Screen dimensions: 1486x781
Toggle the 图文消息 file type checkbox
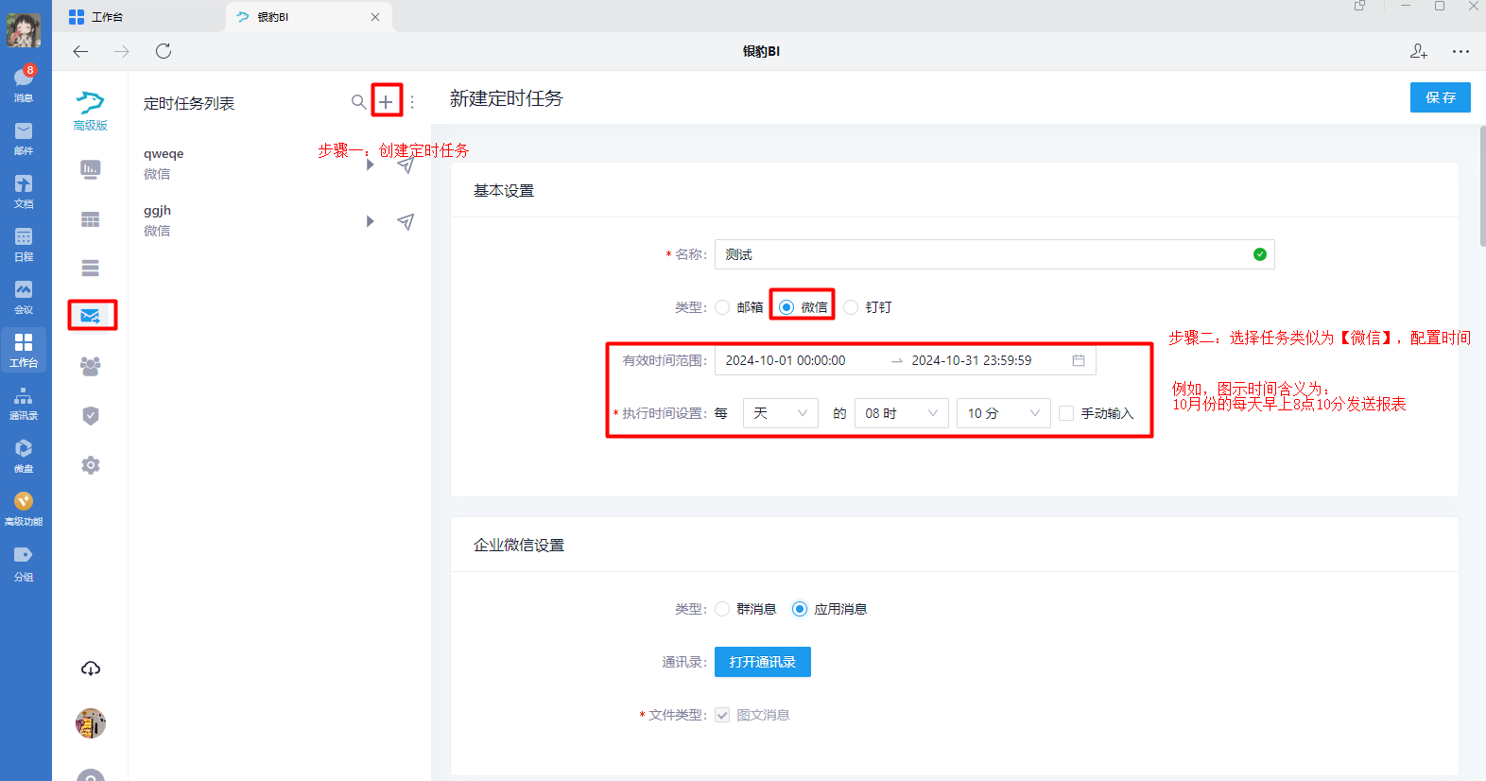pyautogui.click(x=722, y=715)
